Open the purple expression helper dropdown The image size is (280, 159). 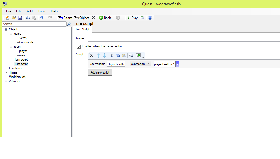tap(177, 64)
